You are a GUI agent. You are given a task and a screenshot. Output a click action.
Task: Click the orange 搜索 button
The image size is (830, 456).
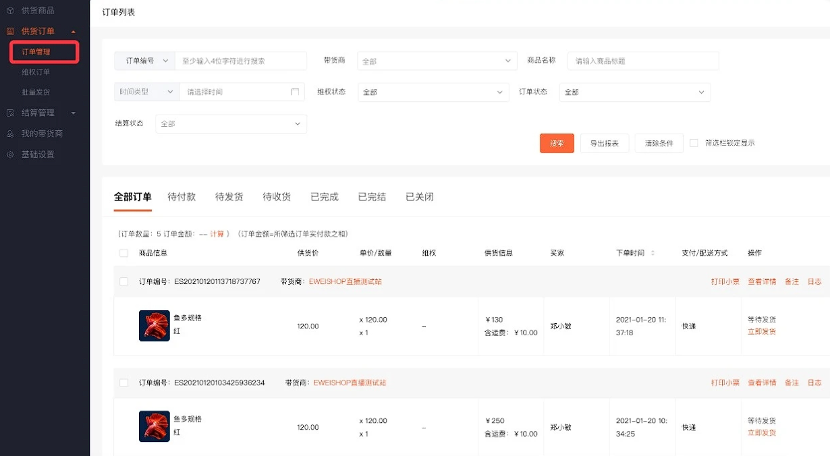(x=557, y=143)
